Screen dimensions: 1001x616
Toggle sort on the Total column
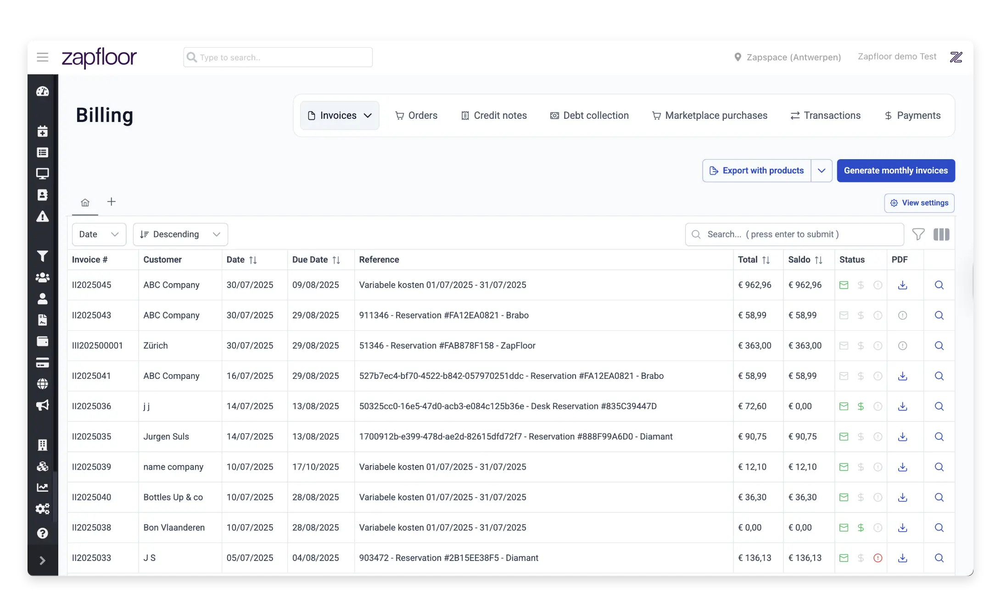pos(766,260)
